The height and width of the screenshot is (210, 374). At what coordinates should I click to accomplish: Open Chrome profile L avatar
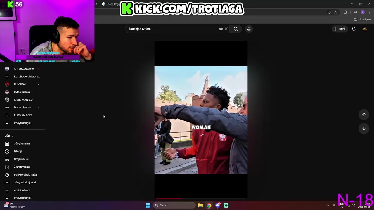[x=363, y=12]
